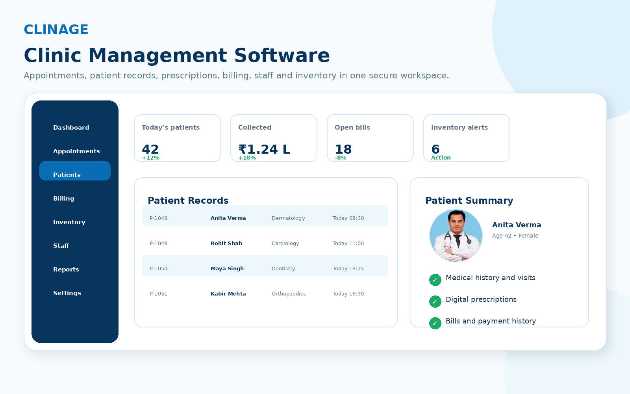
Task: Open the Reports section
Action: [66, 269]
